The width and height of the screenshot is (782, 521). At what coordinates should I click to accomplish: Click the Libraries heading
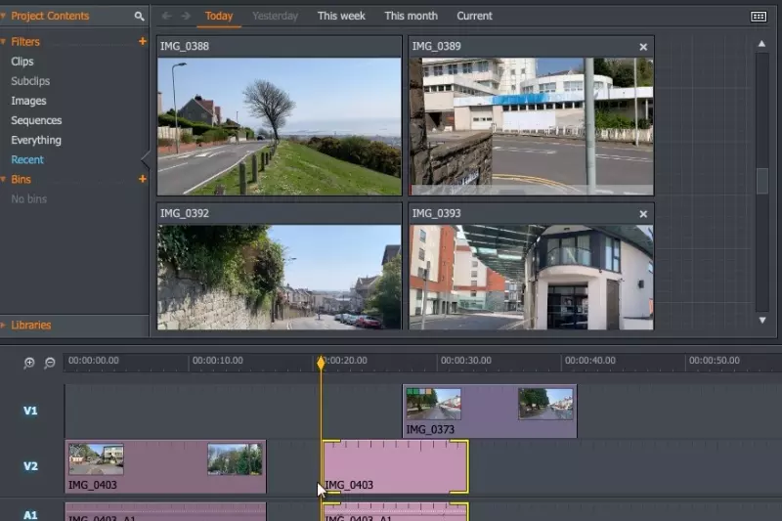[31, 326]
